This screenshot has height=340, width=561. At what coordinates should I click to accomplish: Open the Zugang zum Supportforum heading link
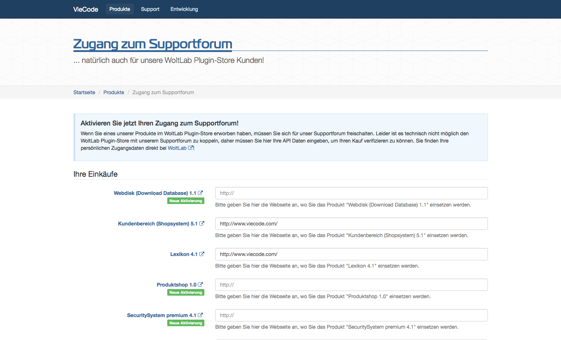(x=153, y=44)
